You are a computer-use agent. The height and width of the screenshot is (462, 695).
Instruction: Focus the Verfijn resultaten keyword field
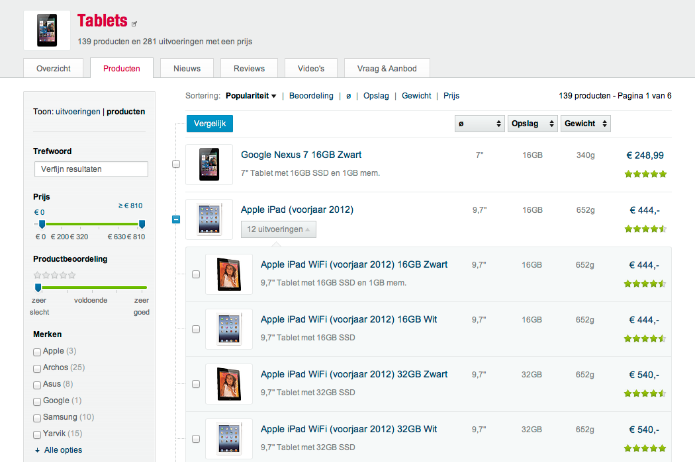click(91, 169)
